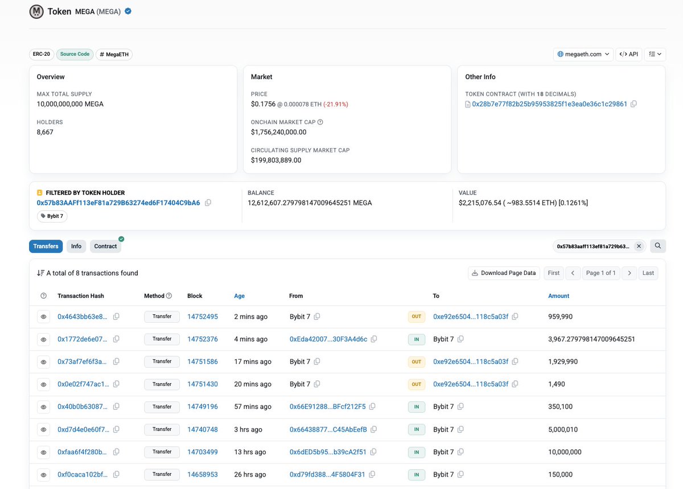
Task: Go to next page arrow
Action: click(x=629, y=273)
